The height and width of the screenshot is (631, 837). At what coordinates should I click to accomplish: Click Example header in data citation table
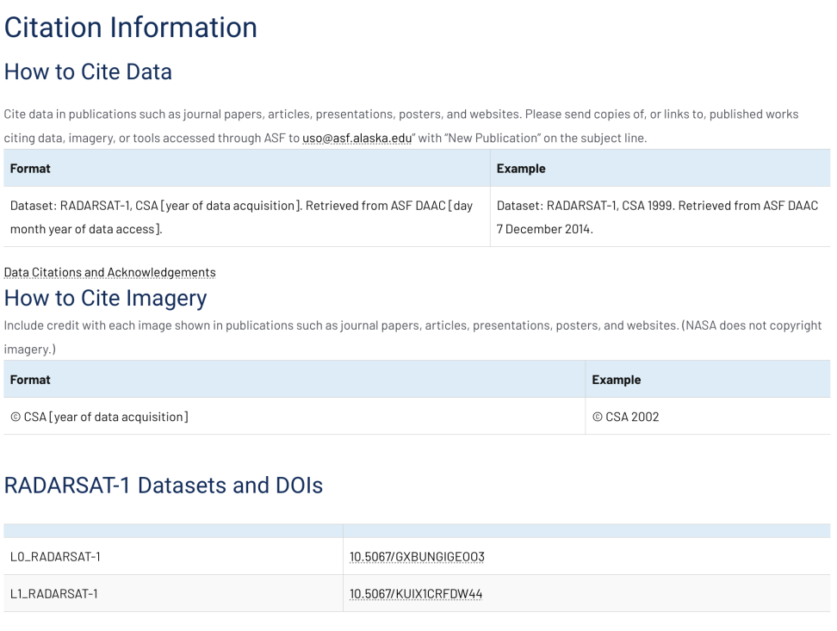pos(660,168)
